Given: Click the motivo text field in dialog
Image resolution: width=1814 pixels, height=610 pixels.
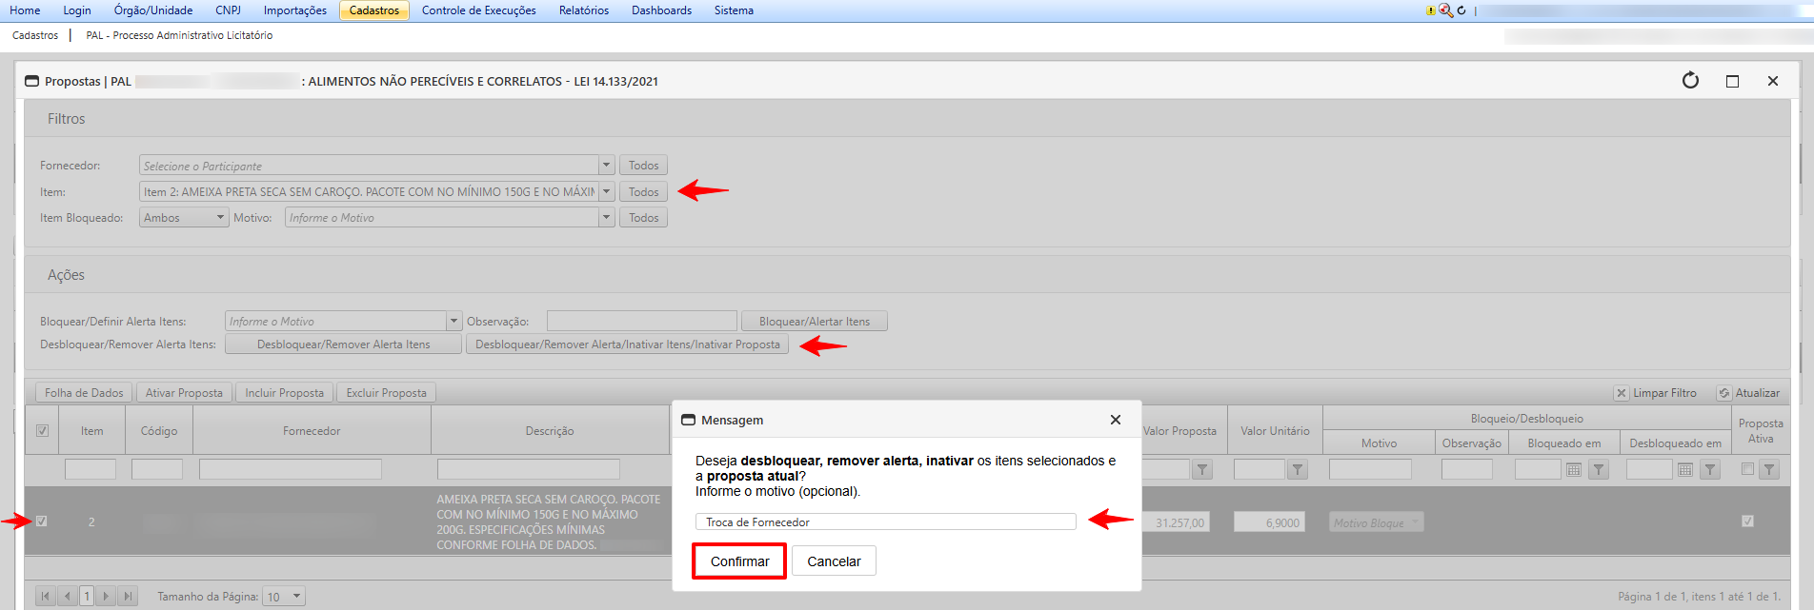Looking at the screenshot, I should pos(885,521).
